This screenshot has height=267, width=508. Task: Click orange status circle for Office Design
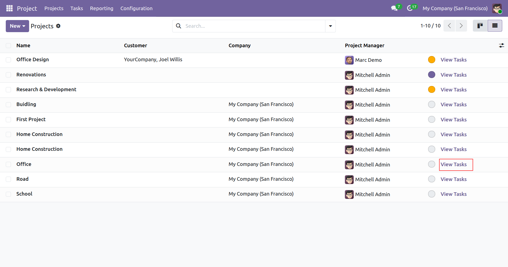pyautogui.click(x=432, y=60)
